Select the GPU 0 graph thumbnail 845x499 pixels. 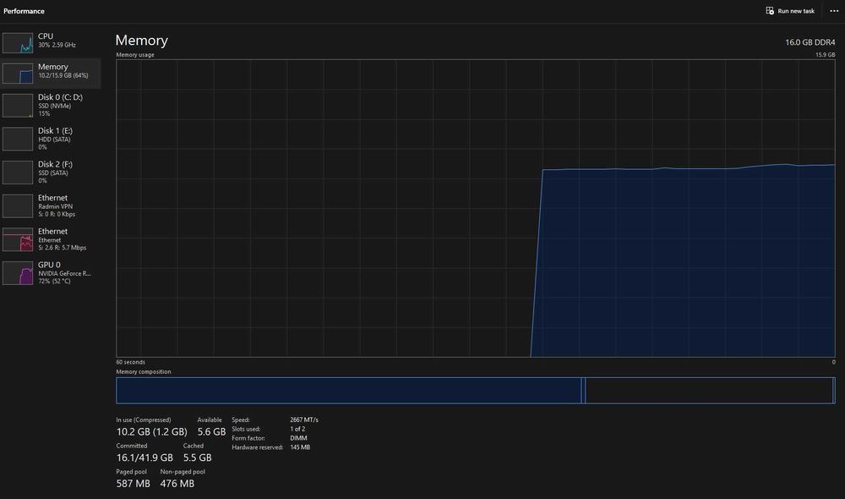click(18, 273)
